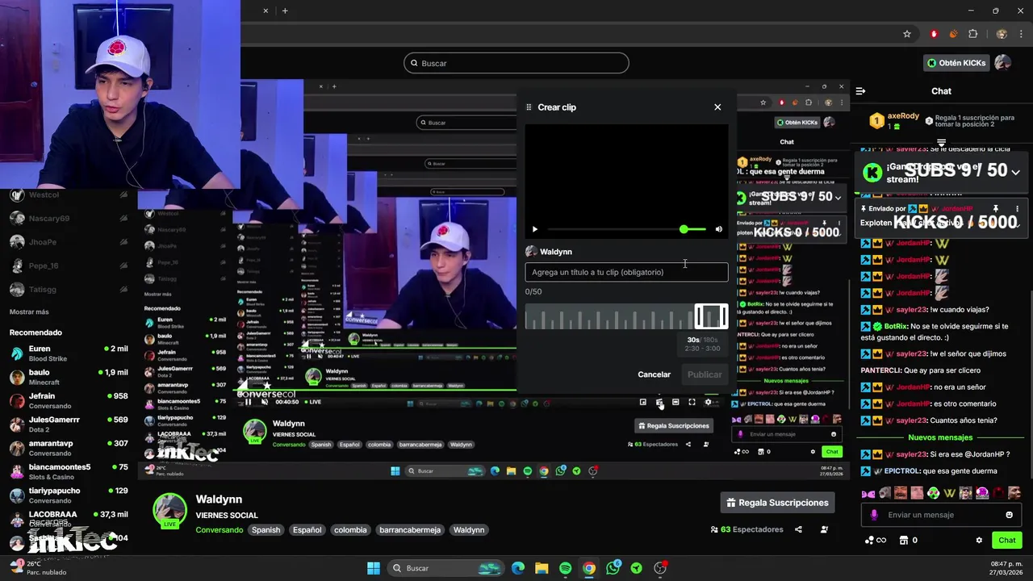Open the Windows Start menu

click(x=374, y=568)
